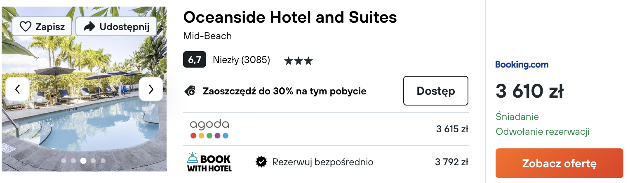Advance to next photo with right arrow

151,89
